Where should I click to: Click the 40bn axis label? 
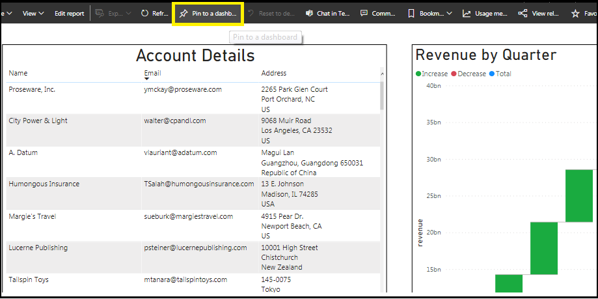[433, 85]
